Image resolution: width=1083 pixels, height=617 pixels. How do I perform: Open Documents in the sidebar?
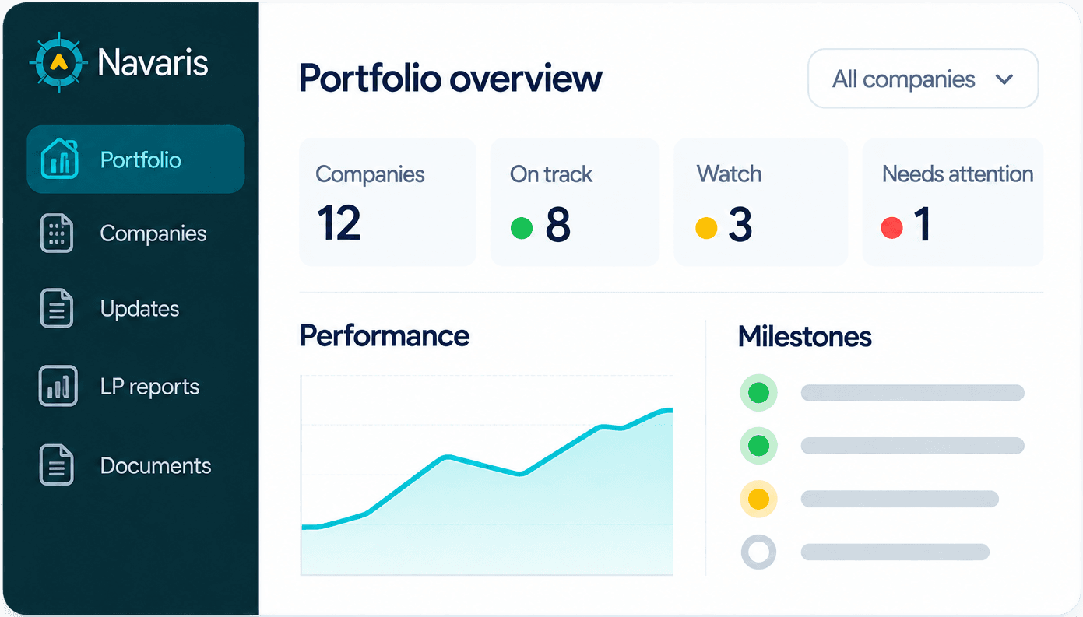(x=156, y=465)
